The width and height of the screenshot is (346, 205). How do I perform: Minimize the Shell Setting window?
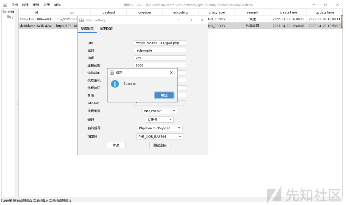pos(178,20)
